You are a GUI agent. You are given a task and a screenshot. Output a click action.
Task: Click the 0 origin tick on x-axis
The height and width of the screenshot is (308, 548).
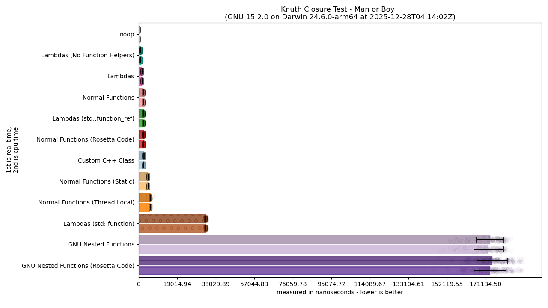tap(138, 284)
